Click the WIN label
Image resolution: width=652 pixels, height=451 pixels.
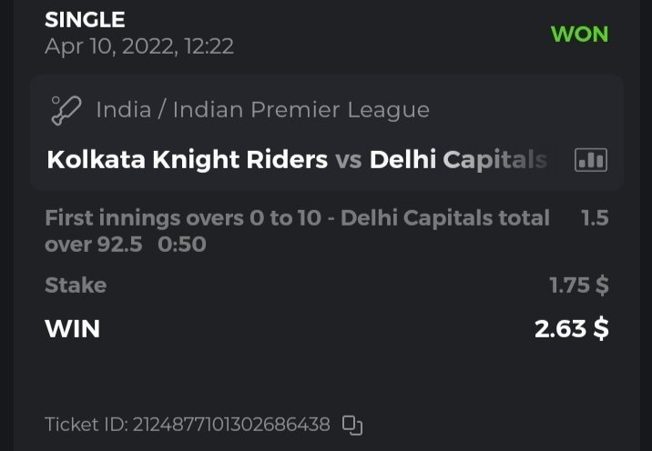(72, 328)
